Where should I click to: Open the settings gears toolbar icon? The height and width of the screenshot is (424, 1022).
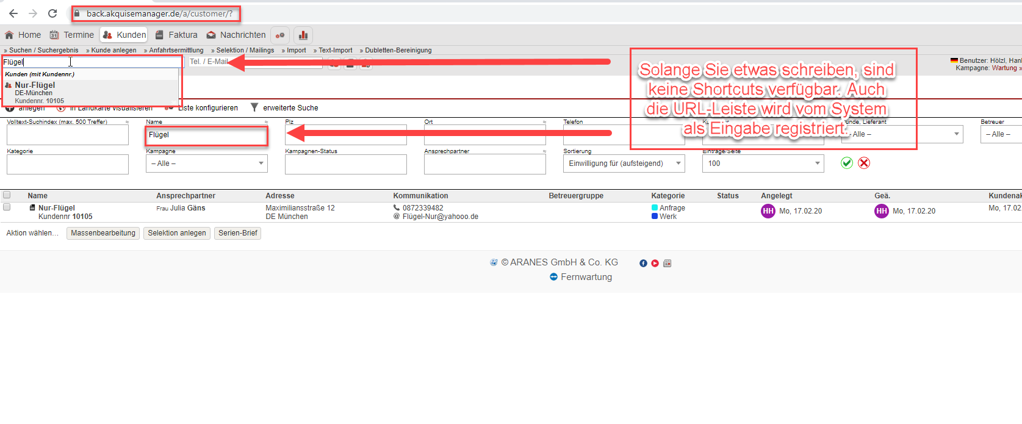coord(280,35)
